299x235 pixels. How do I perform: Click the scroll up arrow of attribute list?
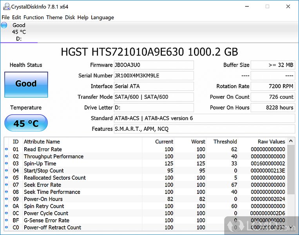click(x=291, y=141)
